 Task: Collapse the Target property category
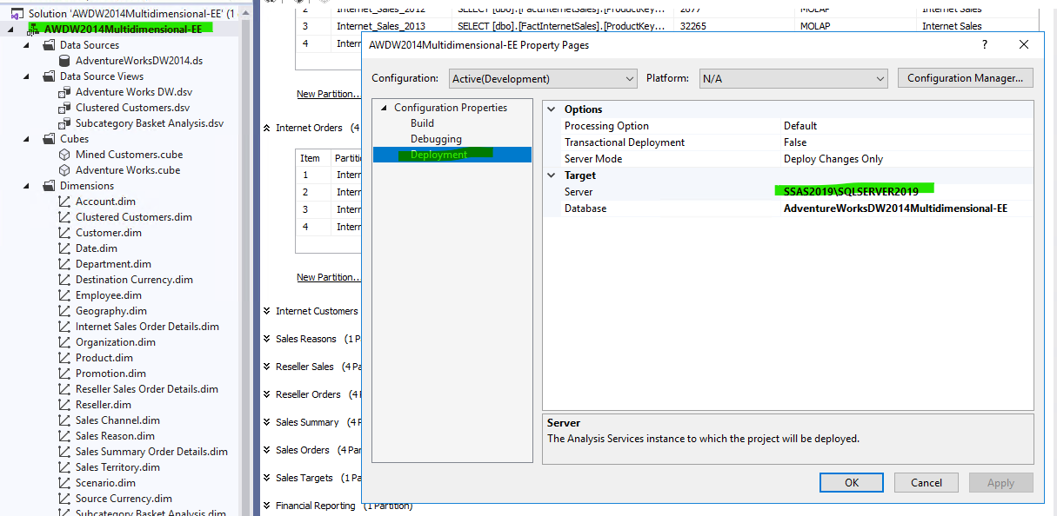[x=551, y=175]
